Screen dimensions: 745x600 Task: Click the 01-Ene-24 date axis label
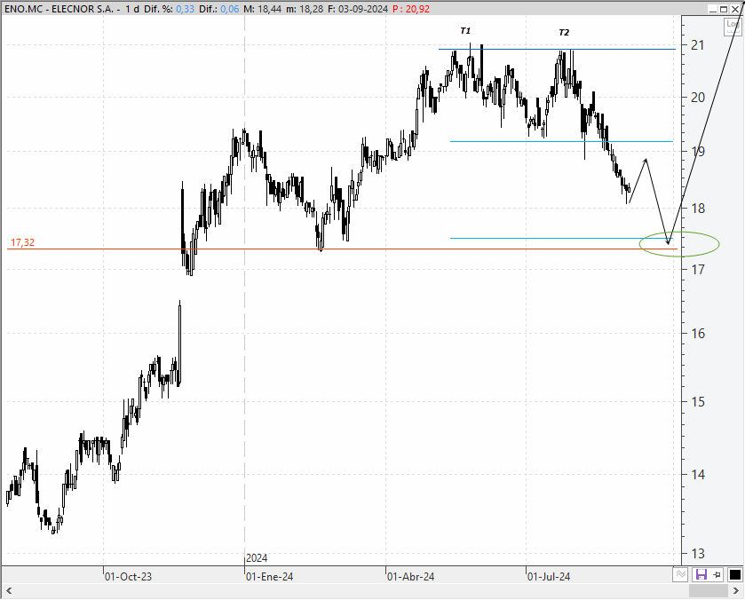tap(269, 577)
